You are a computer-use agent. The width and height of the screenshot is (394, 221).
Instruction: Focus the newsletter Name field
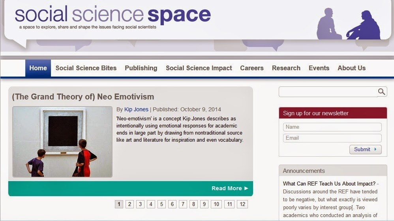332,127
